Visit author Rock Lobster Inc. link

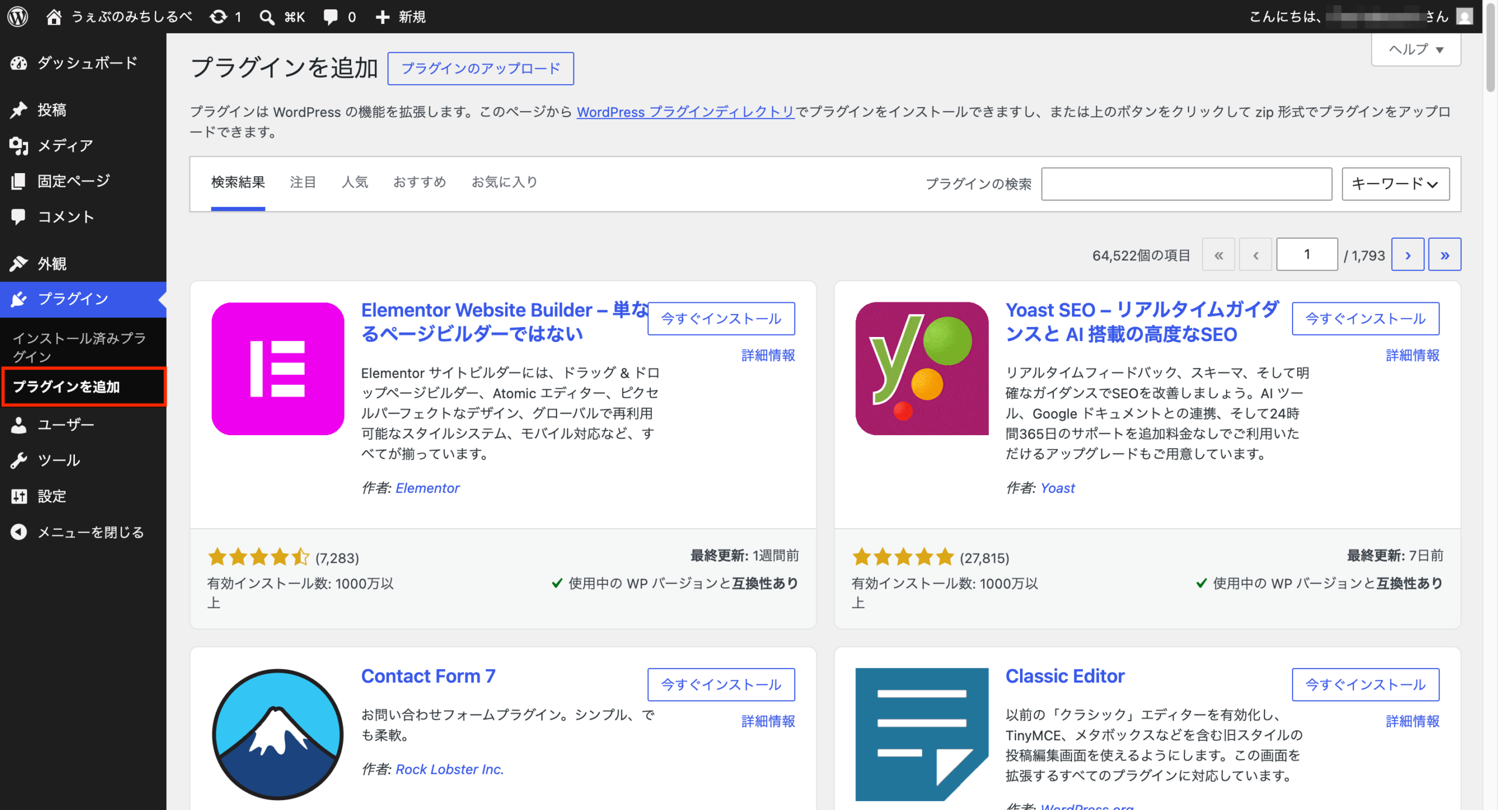pos(449,770)
